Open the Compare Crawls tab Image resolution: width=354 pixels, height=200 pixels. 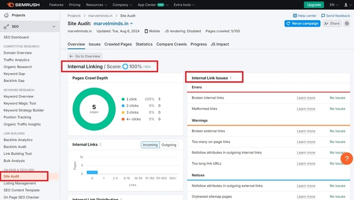171,44
